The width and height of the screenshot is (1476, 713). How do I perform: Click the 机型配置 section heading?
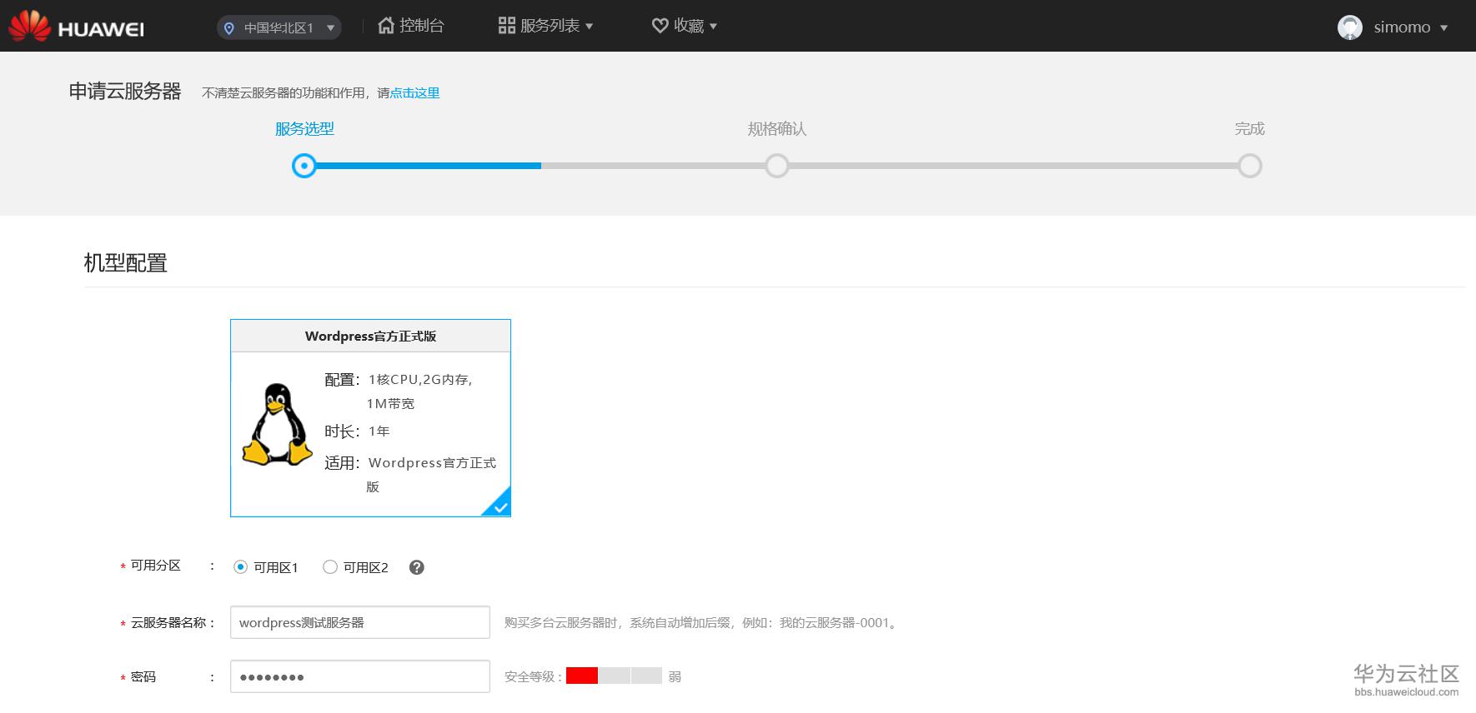(x=126, y=263)
